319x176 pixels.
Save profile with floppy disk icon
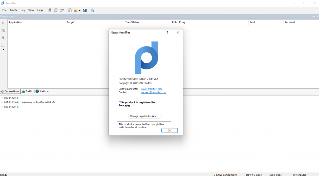(85, 10)
